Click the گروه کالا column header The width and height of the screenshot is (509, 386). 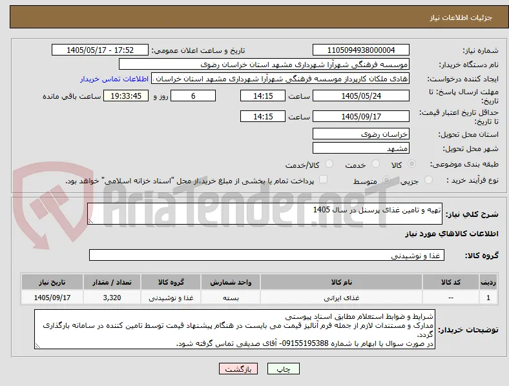[171, 282]
